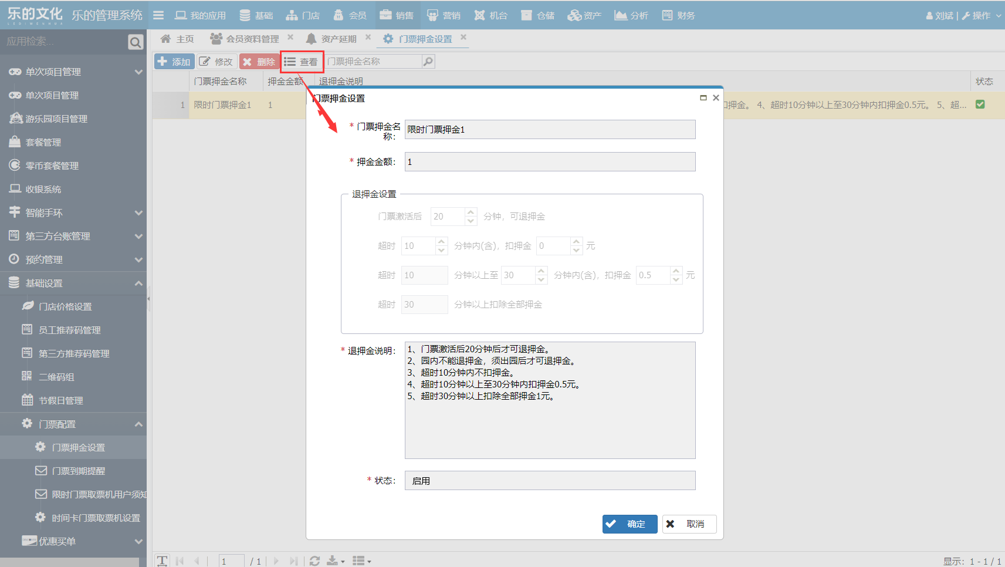The image size is (1005, 567).
Task: Click the refresh icon in pagination bar
Action: pyautogui.click(x=314, y=561)
